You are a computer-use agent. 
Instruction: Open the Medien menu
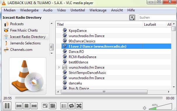coord(10,10)
